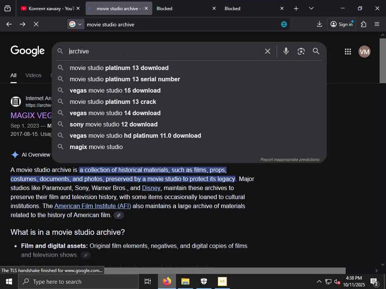Open the MAGIX VEG search result title

[31, 115]
